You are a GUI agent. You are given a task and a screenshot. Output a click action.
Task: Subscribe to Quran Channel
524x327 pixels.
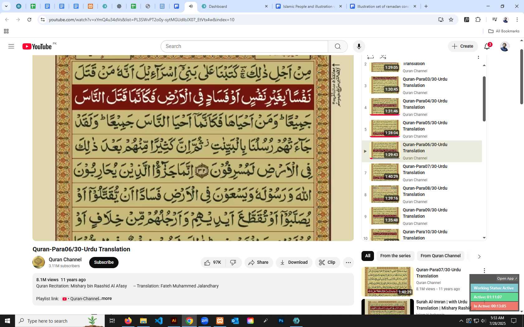[x=104, y=263]
